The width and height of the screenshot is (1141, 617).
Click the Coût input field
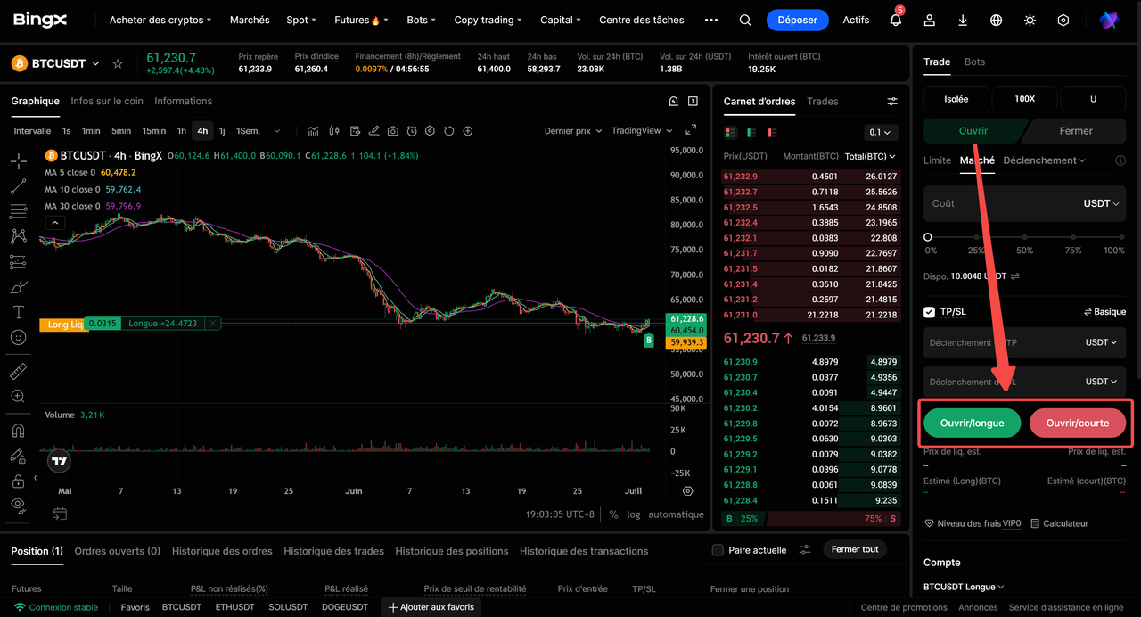click(x=1025, y=203)
